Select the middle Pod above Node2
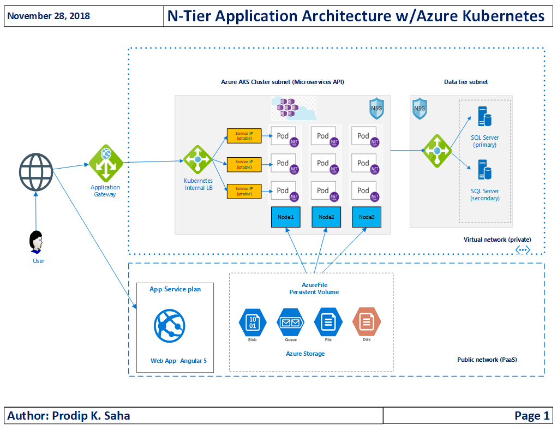Viewport: 557px width, 430px height. pyautogui.click(x=325, y=164)
